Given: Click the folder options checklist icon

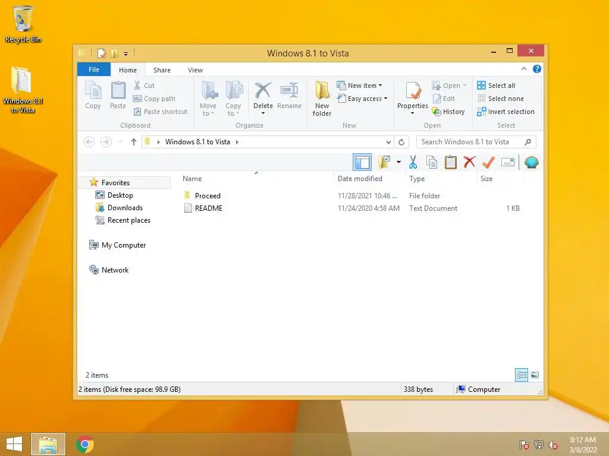Looking at the screenshot, I should pyautogui.click(x=384, y=163).
